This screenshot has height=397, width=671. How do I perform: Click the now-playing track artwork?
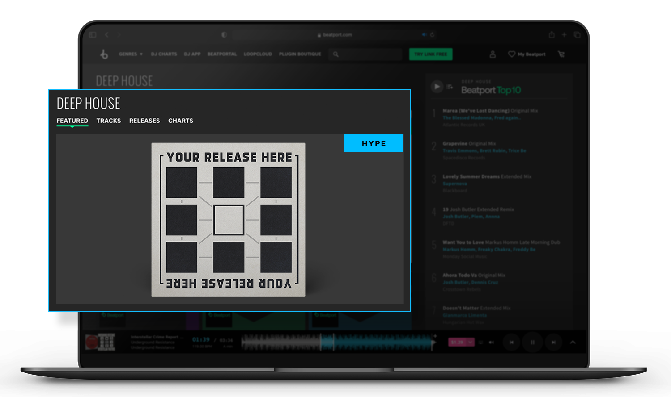click(100, 342)
